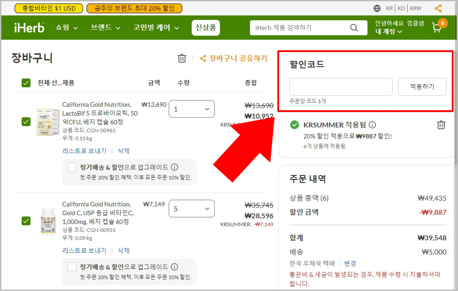Open the language and region globe icon
458x291 pixels.
tap(379, 7)
